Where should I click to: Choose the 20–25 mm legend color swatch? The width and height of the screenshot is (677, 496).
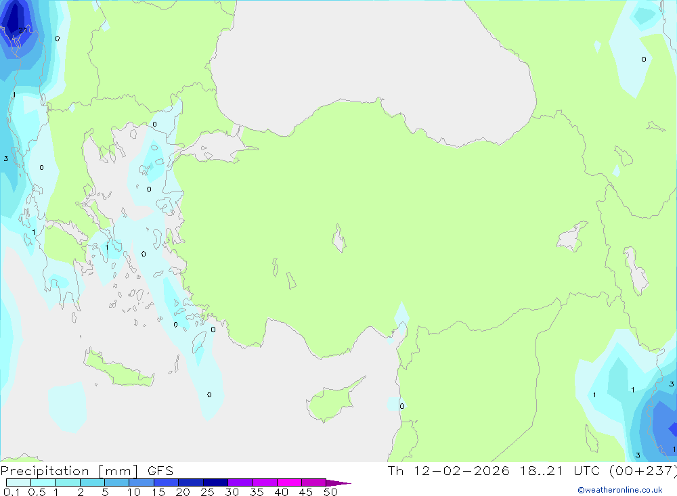click(x=190, y=482)
